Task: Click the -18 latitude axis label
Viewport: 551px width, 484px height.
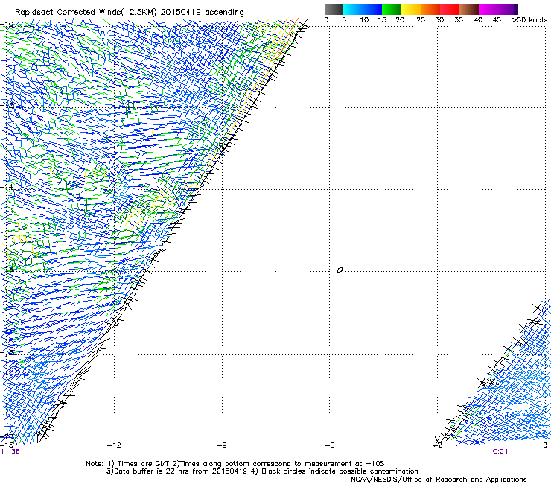Action: 7,352
